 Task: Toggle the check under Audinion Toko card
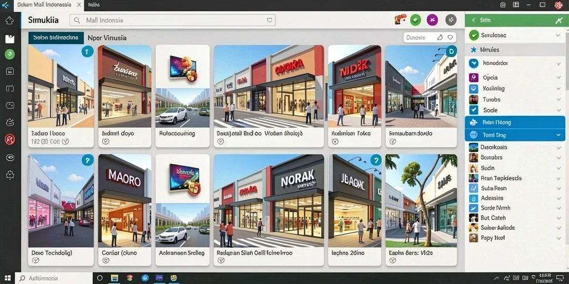pyautogui.click(x=335, y=141)
